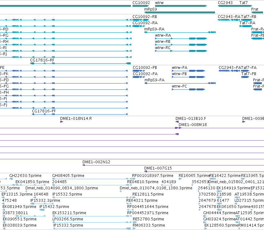264x230 pixels.
Task: Click the 164648 feature label
Action: 41,194
